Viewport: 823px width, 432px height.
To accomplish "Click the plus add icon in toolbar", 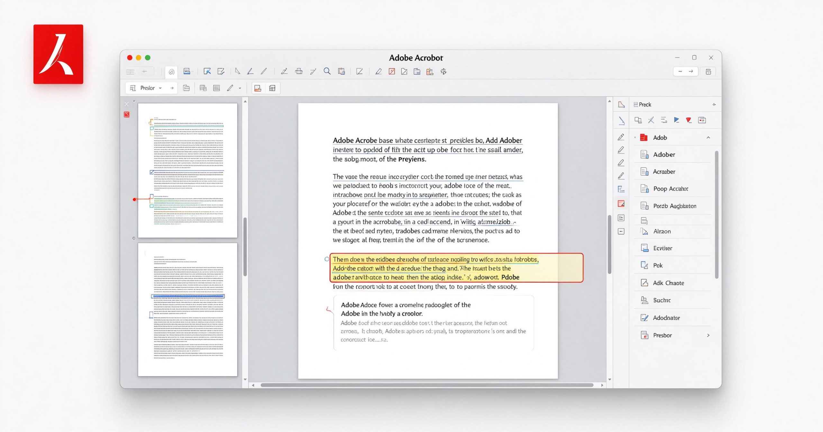I will coord(145,71).
